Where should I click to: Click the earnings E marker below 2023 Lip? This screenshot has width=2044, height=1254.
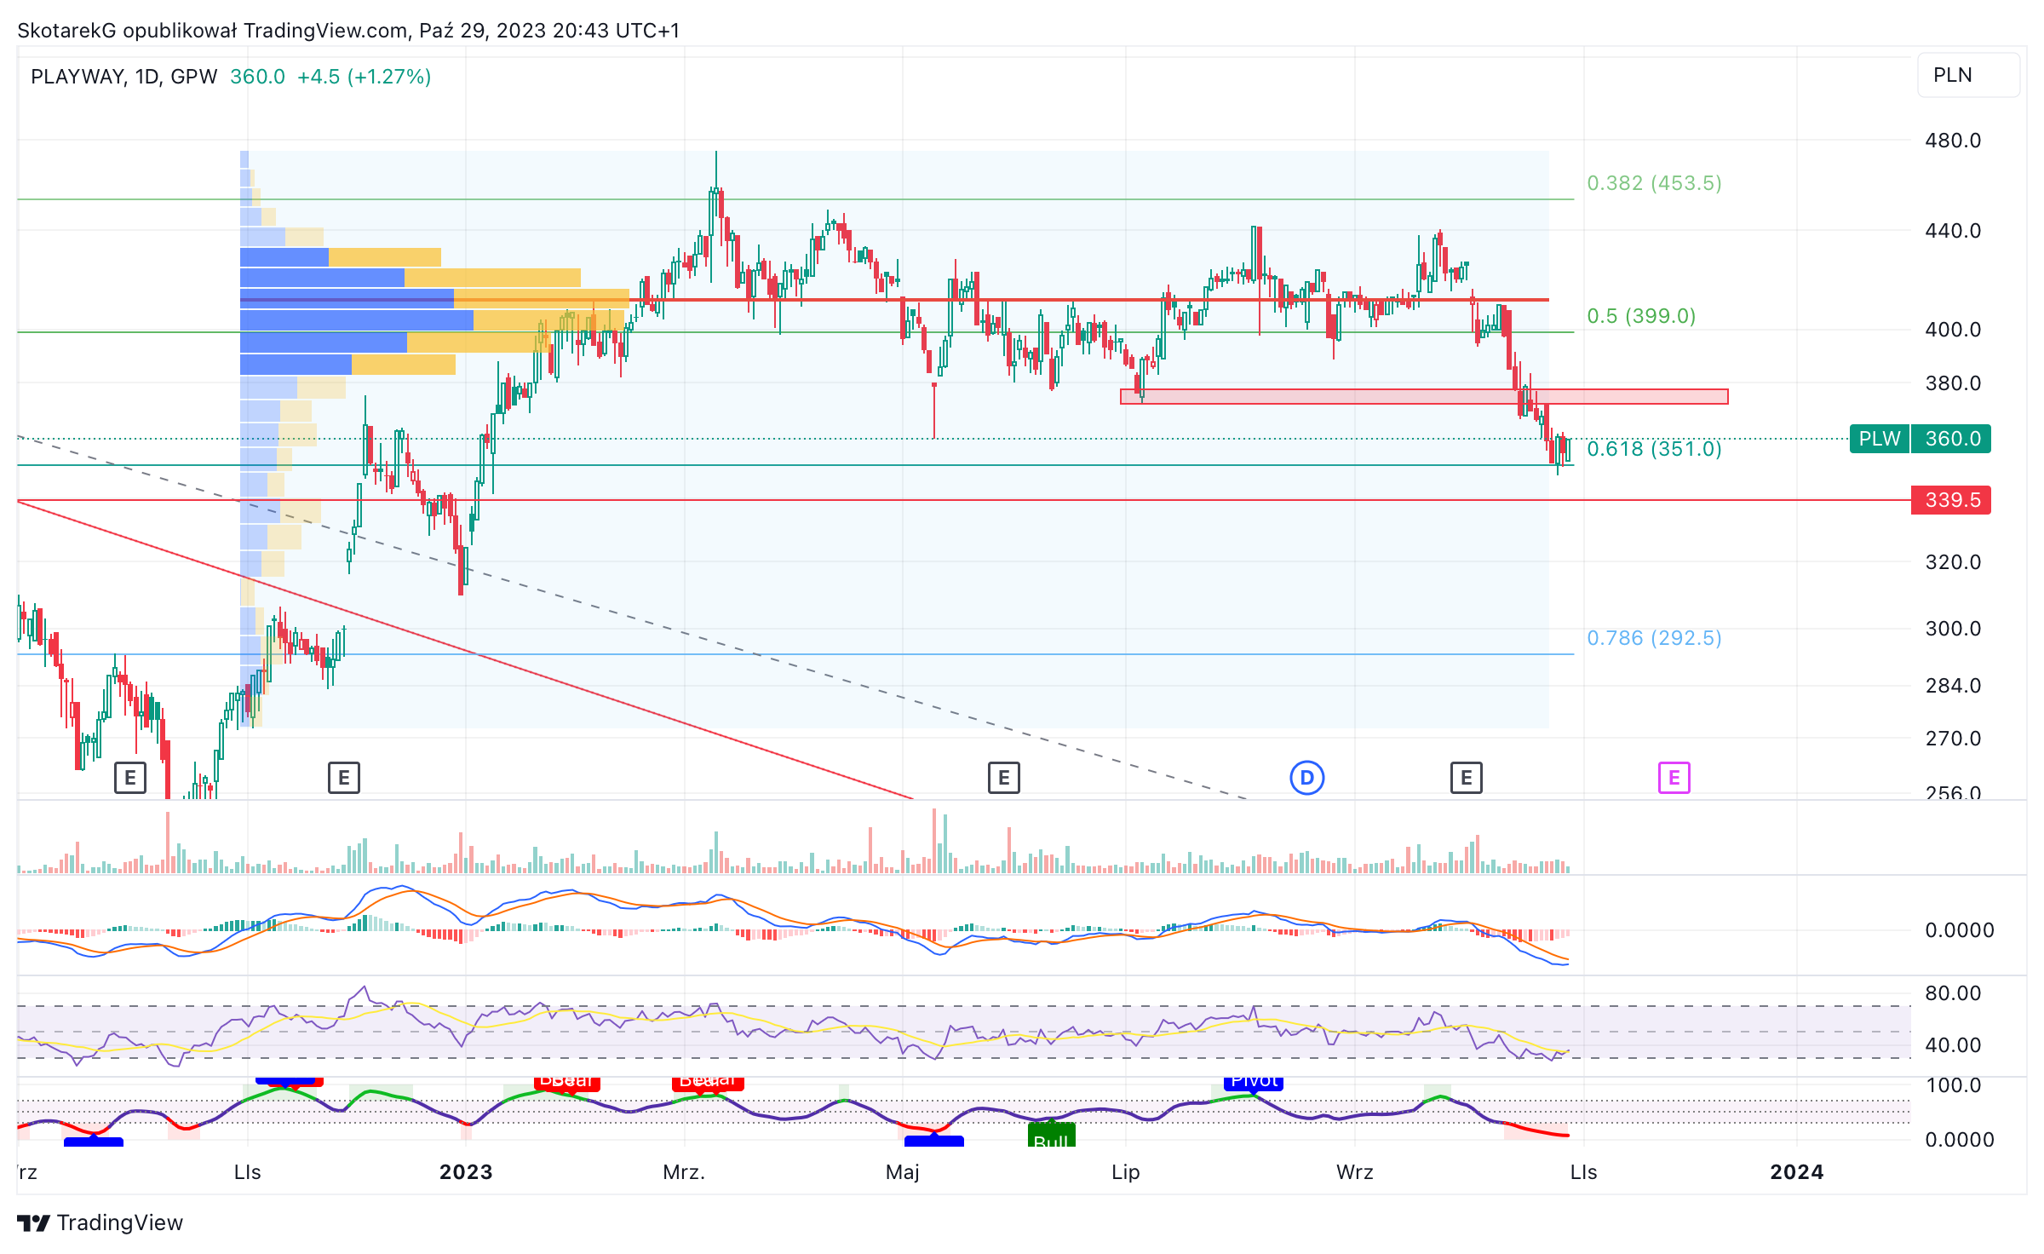(x=1004, y=777)
